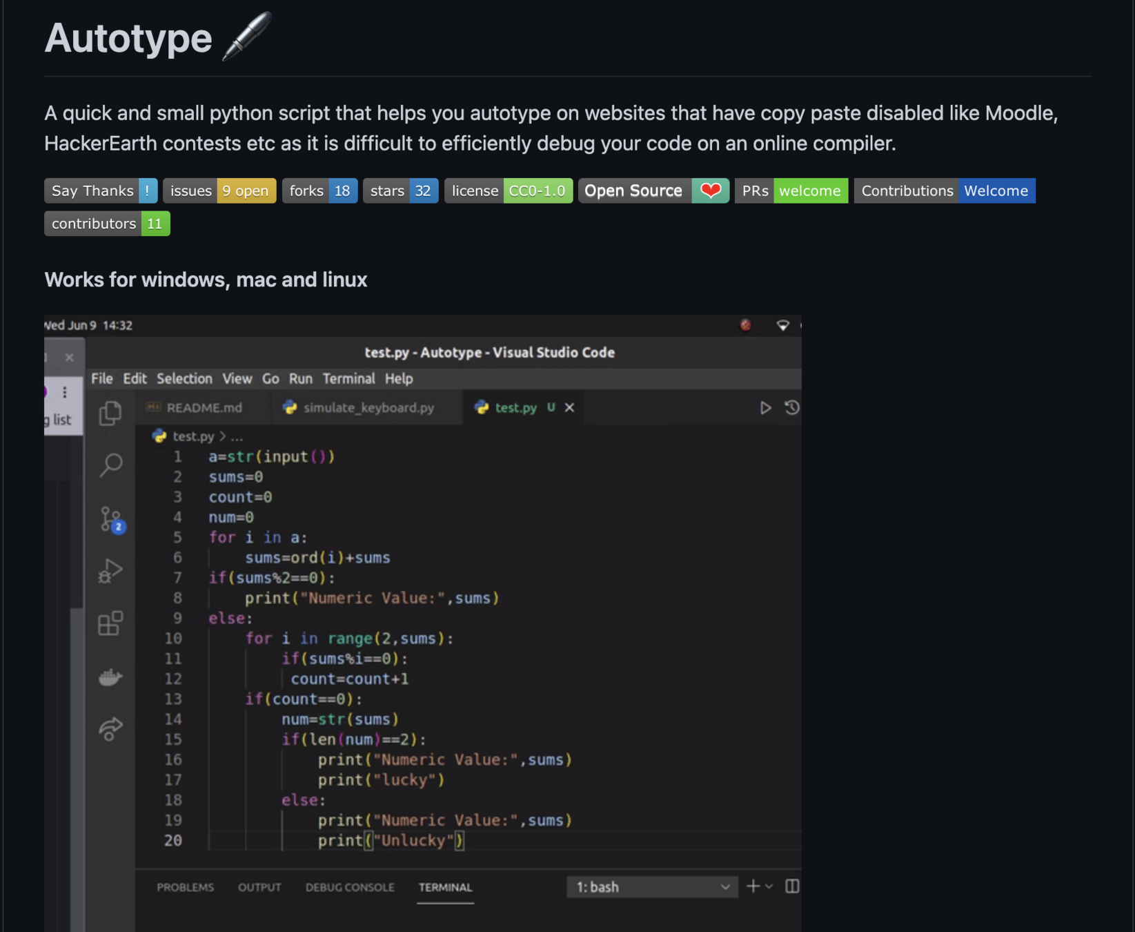The image size is (1135, 932).
Task: Click the "Works for windows, mac and linux" heading
Action: [206, 280]
